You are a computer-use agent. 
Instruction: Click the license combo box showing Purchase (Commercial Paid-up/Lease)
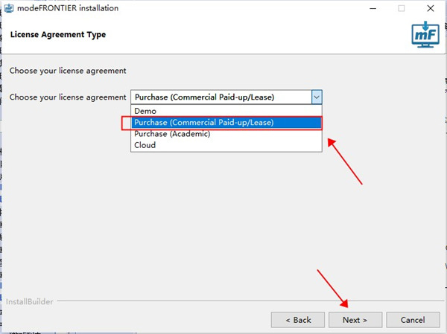click(x=226, y=97)
